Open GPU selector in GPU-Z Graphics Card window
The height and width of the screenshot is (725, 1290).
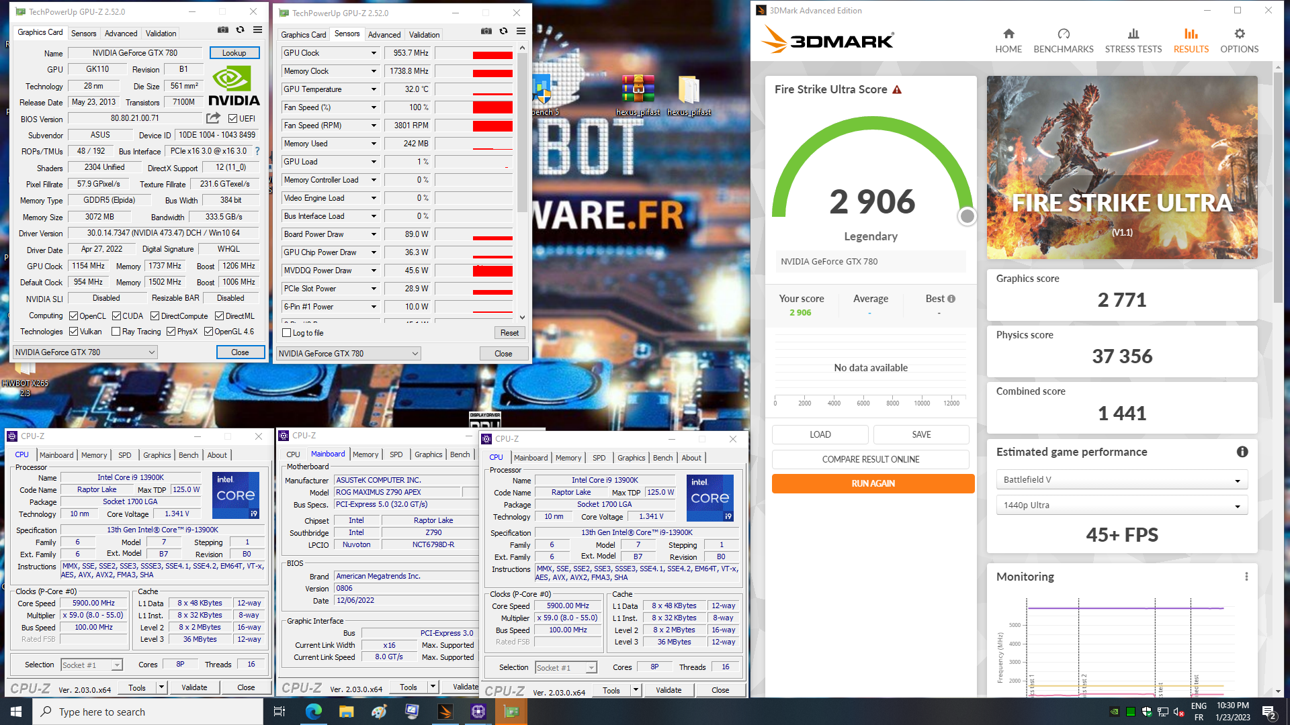(x=85, y=352)
